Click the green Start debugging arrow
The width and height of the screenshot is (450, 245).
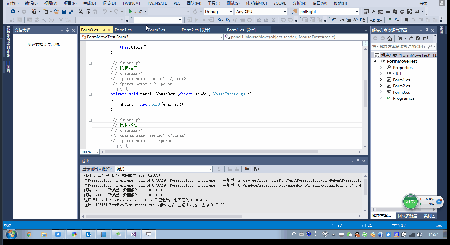click(130, 12)
